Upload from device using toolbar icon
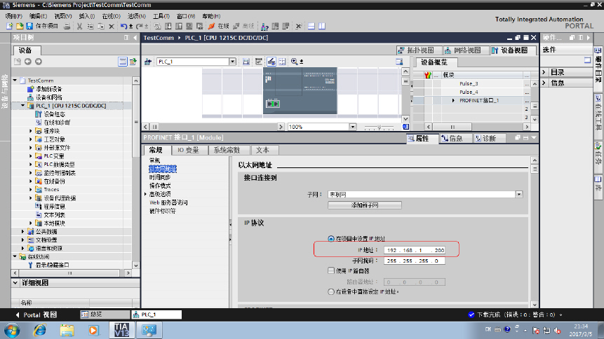 point(179,26)
